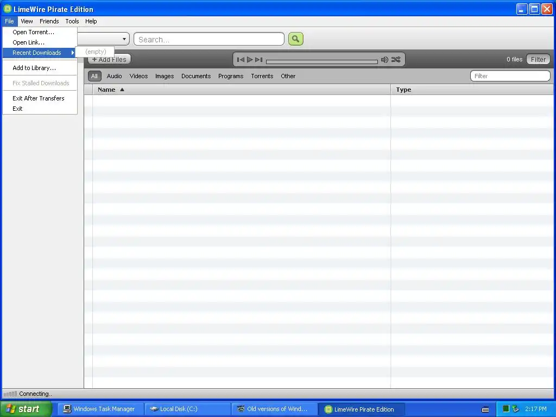Open the Friends menu
Screen dimensions: 556x417
coord(49,21)
